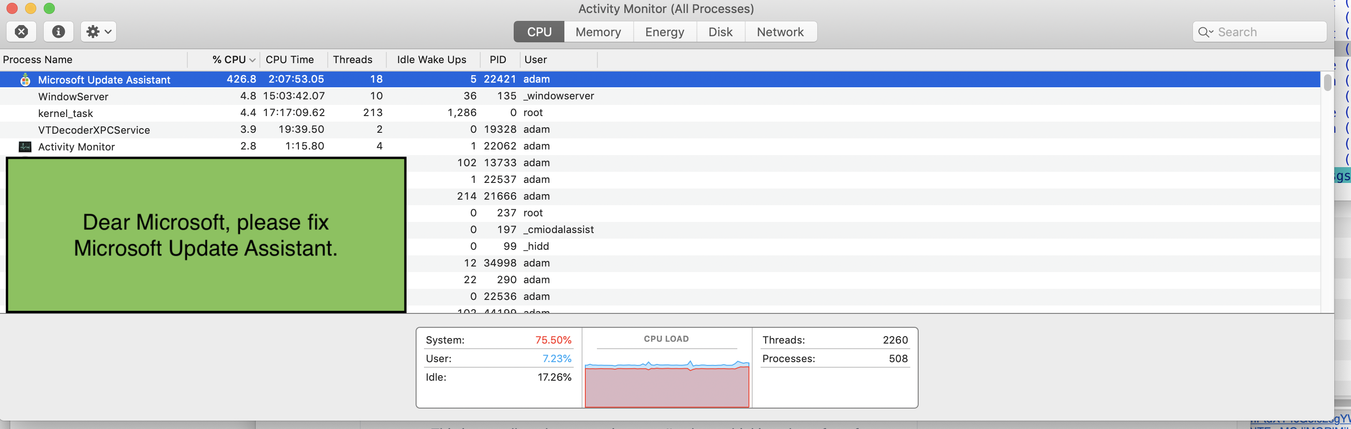Viewport: 1351px width, 429px height.
Task: Click the _windowserver user entry
Action: click(x=558, y=96)
